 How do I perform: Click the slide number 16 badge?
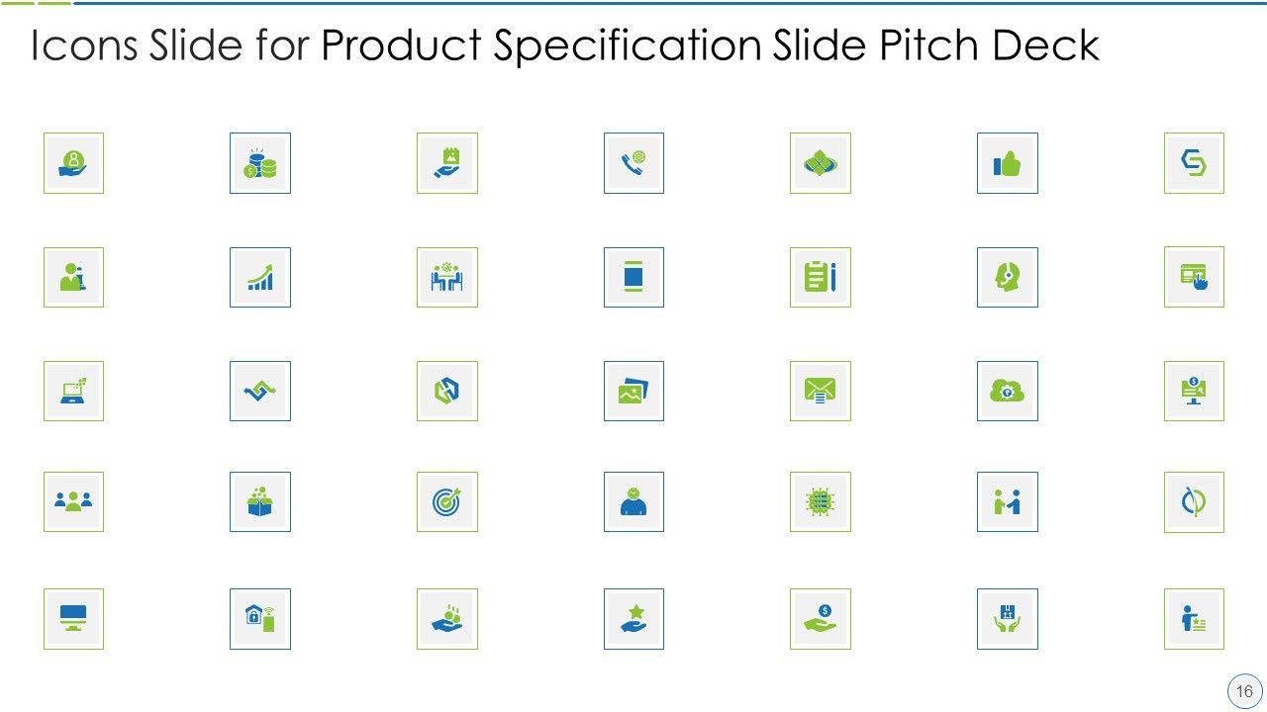pos(1243,690)
